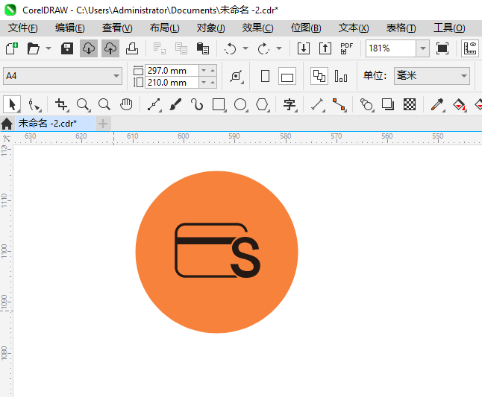Viewport: 482px width, 397px height.
Task: Toggle full-screen preview button
Action: pos(442,48)
